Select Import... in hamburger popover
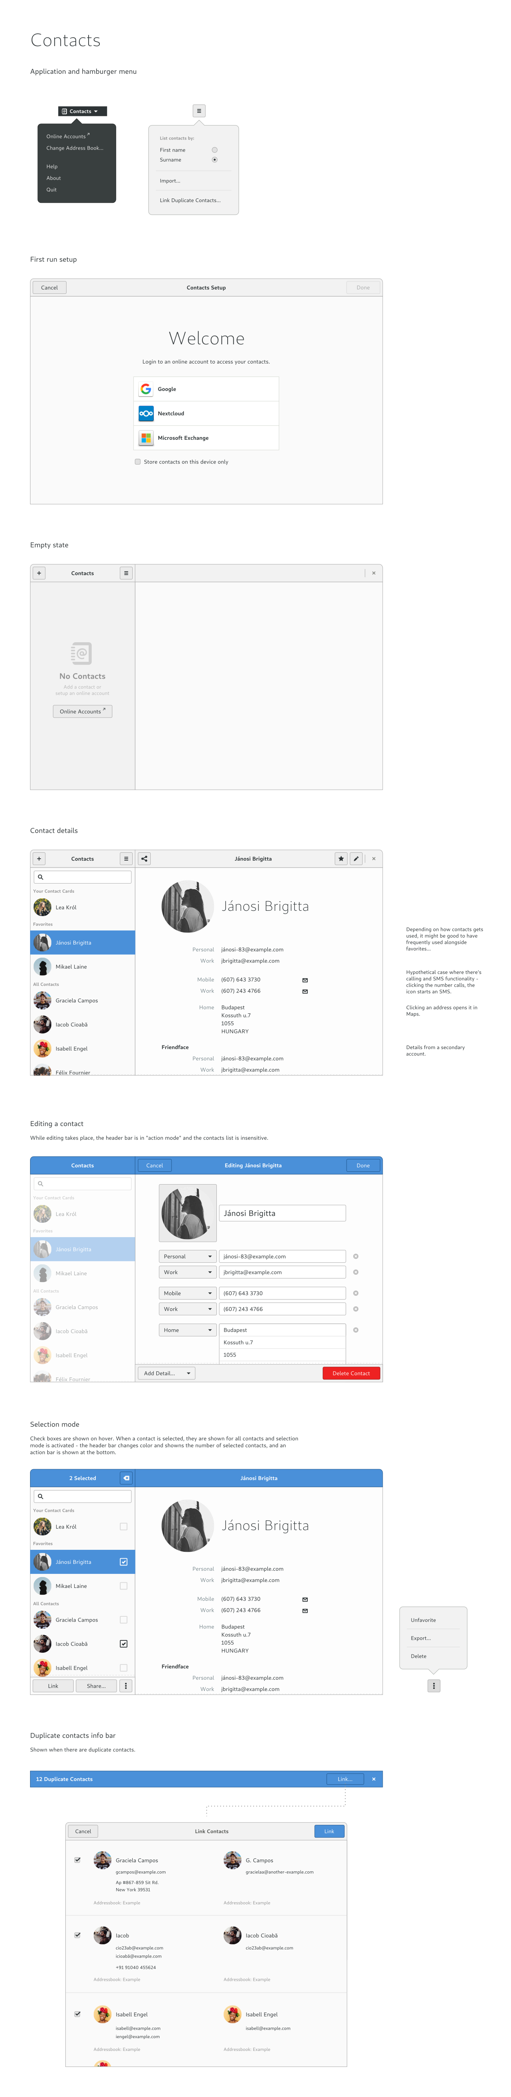Image resolution: width=511 pixels, height=2097 pixels. tap(170, 181)
